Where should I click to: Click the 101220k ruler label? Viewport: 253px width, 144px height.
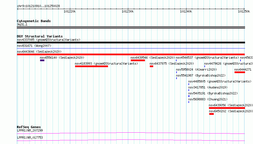(70, 11)
